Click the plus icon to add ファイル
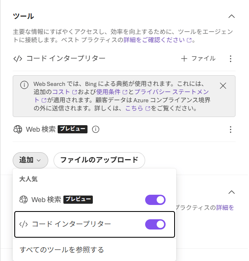The height and width of the screenshot is (261, 249). [x=184, y=59]
